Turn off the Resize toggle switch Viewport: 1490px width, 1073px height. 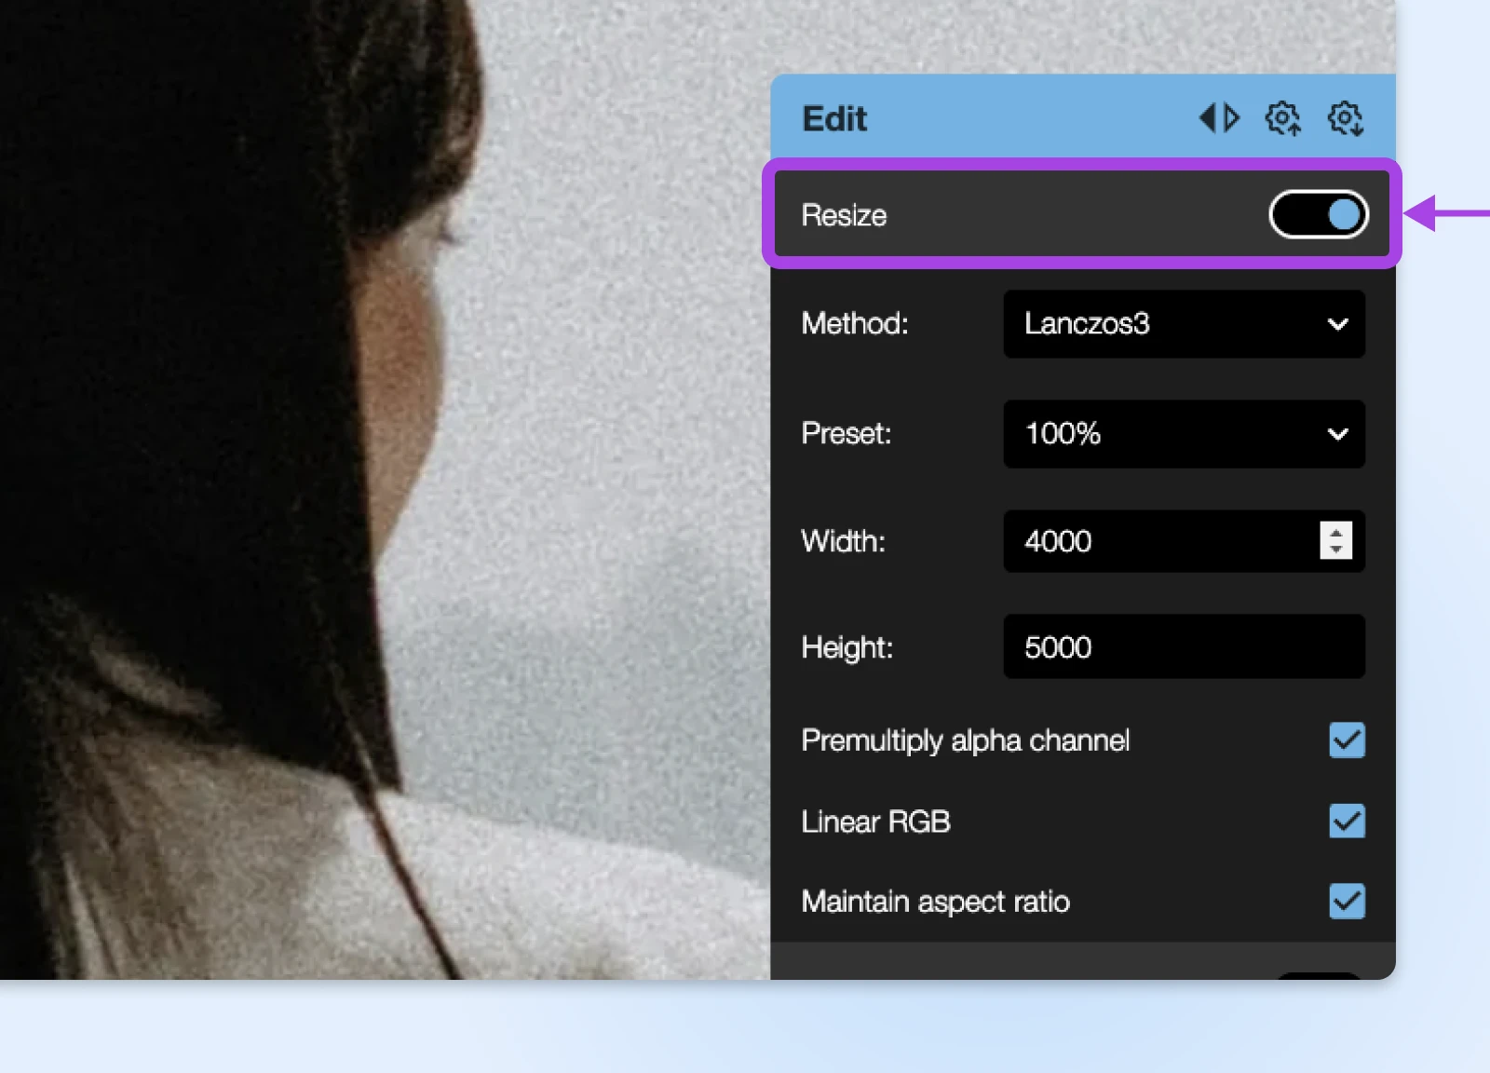click(x=1319, y=214)
